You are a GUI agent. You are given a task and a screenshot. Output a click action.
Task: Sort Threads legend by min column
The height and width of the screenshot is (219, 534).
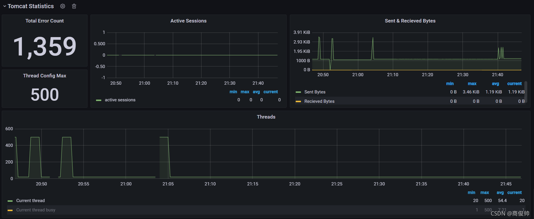click(x=471, y=192)
